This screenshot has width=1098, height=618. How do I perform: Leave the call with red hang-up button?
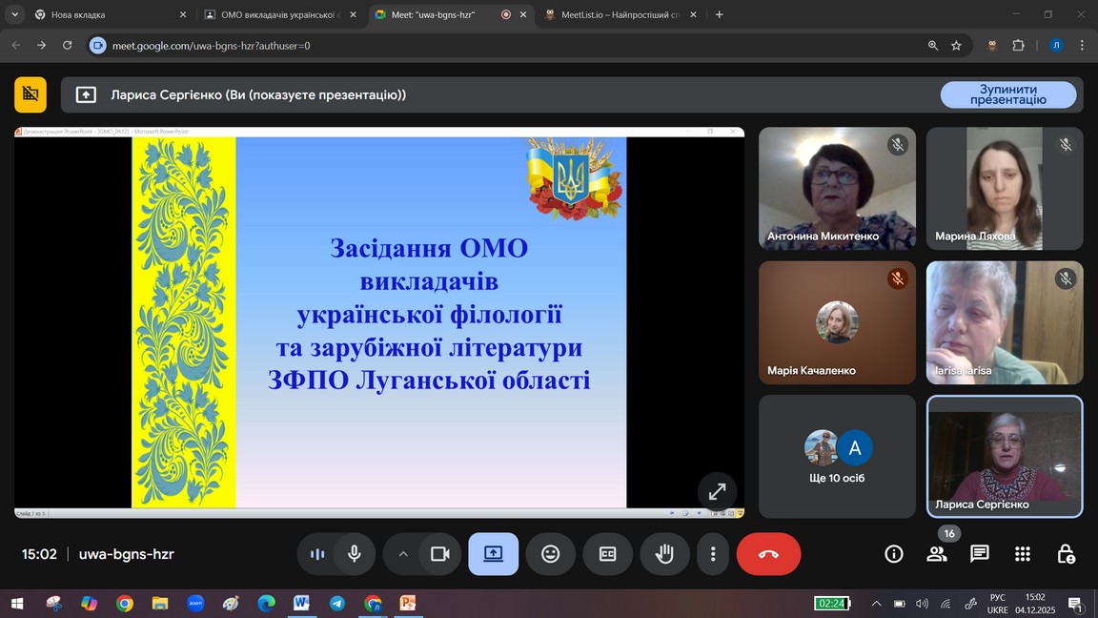tap(768, 554)
